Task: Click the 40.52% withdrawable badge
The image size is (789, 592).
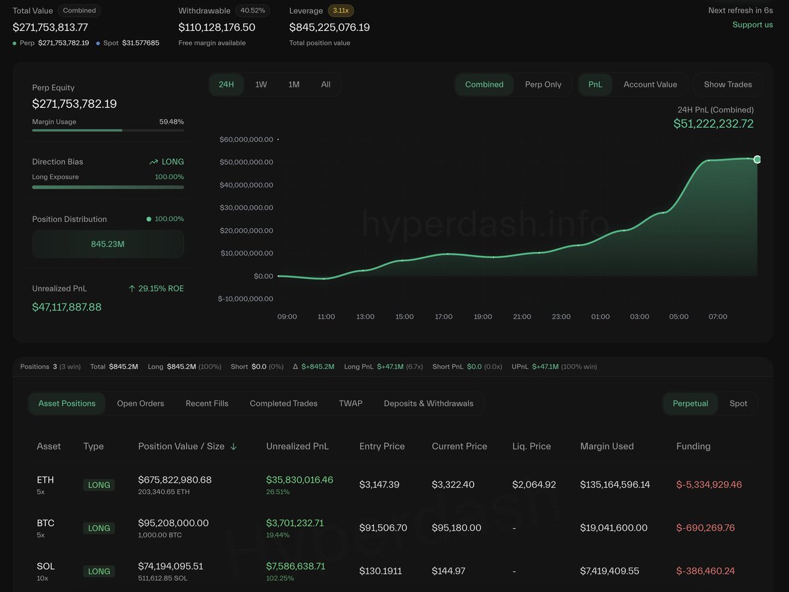Action: click(252, 11)
